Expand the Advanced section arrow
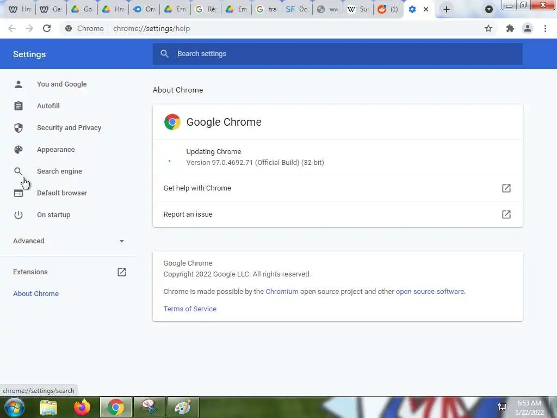The height and width of the screenshot is (418, 557). click(x=122, y=241)
